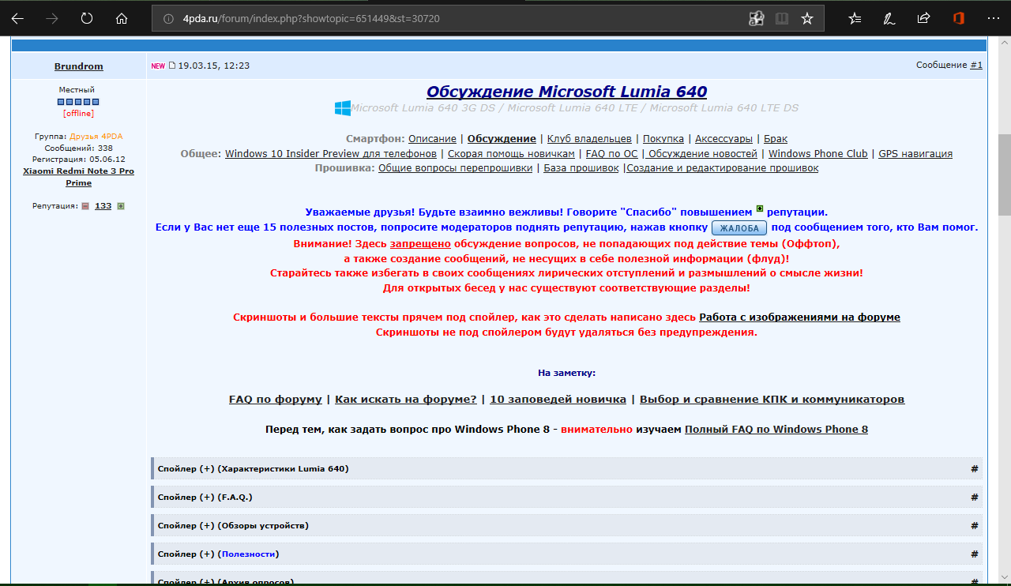Click # anchor on Обзоры устройств spoiler row
The height and width of the screenshot is (586, 1011).
[975, 525]
